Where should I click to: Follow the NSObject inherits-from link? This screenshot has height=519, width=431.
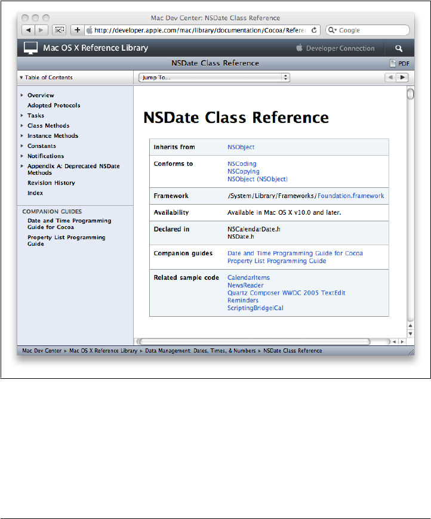click(x=241, y=147)
